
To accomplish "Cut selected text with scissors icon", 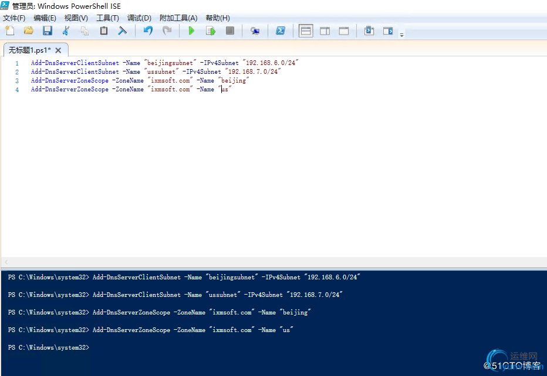I will click(x=66, y=30).
